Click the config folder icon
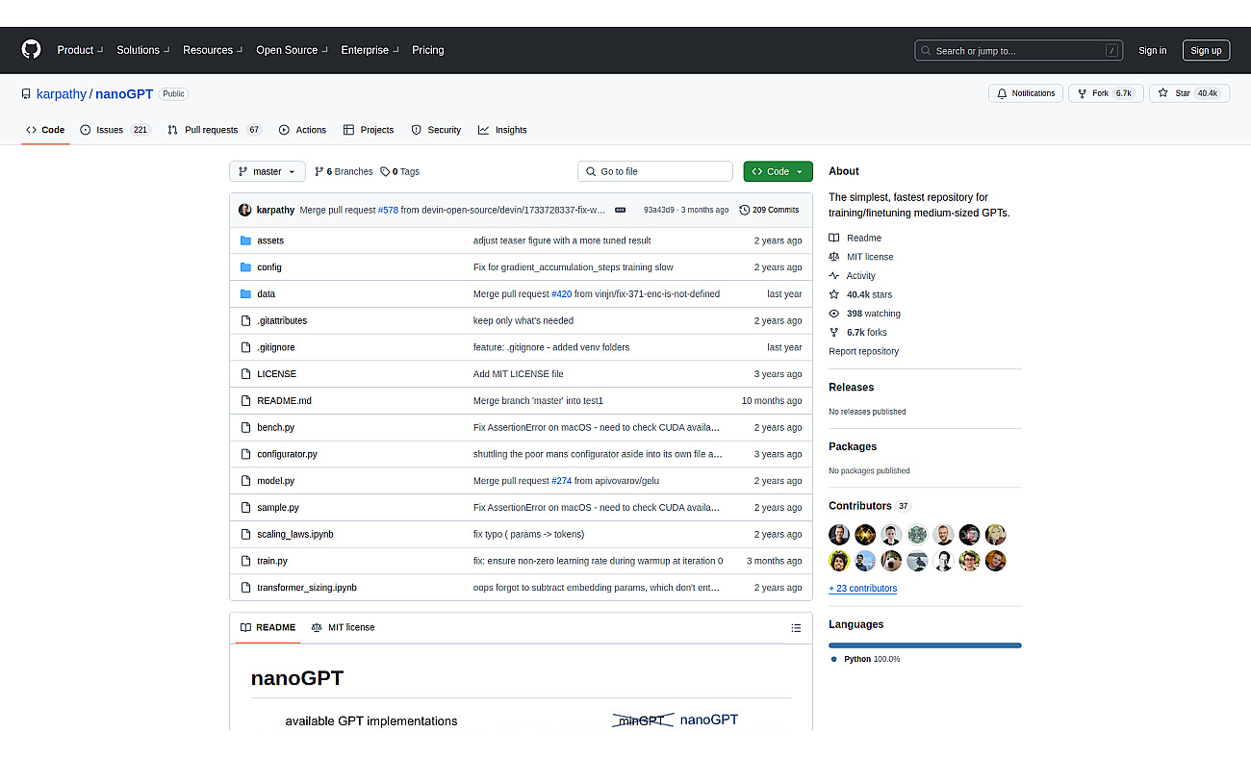1251x758 pixels. tap(245, 267)
